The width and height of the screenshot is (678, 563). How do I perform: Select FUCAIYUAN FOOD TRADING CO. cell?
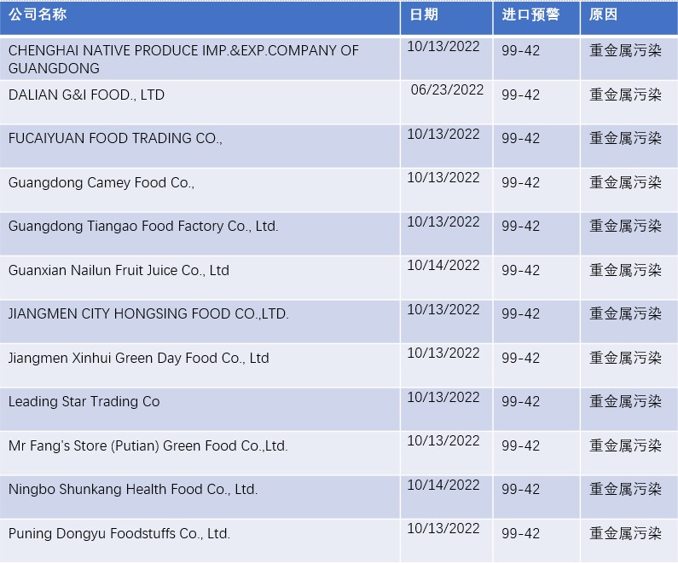[115, 138]
